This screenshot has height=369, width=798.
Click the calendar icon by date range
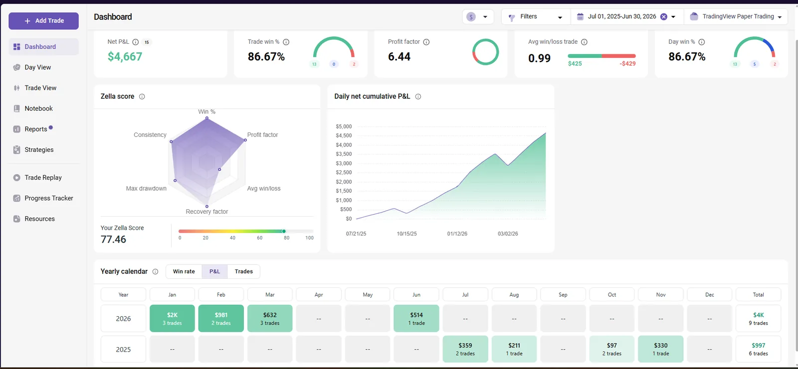point(580,16)
